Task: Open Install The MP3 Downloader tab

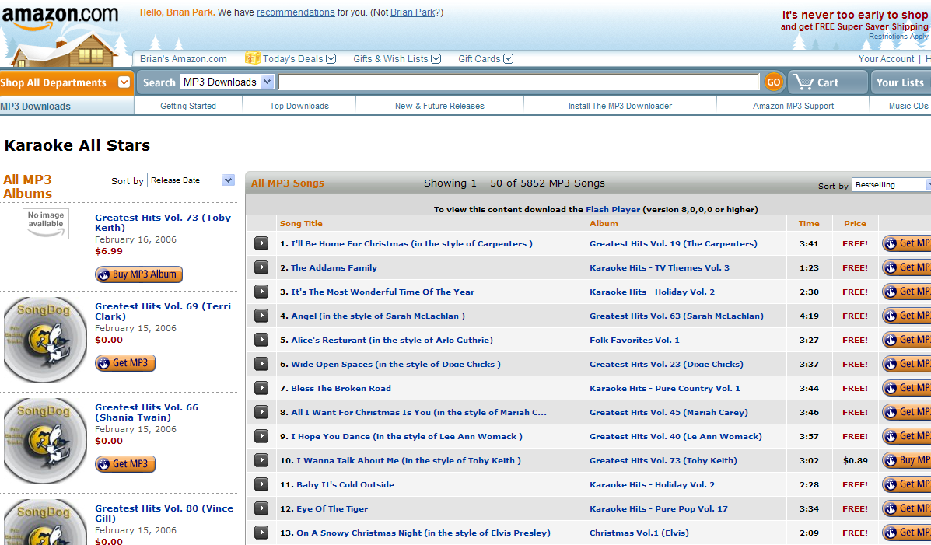Action: 620,106
